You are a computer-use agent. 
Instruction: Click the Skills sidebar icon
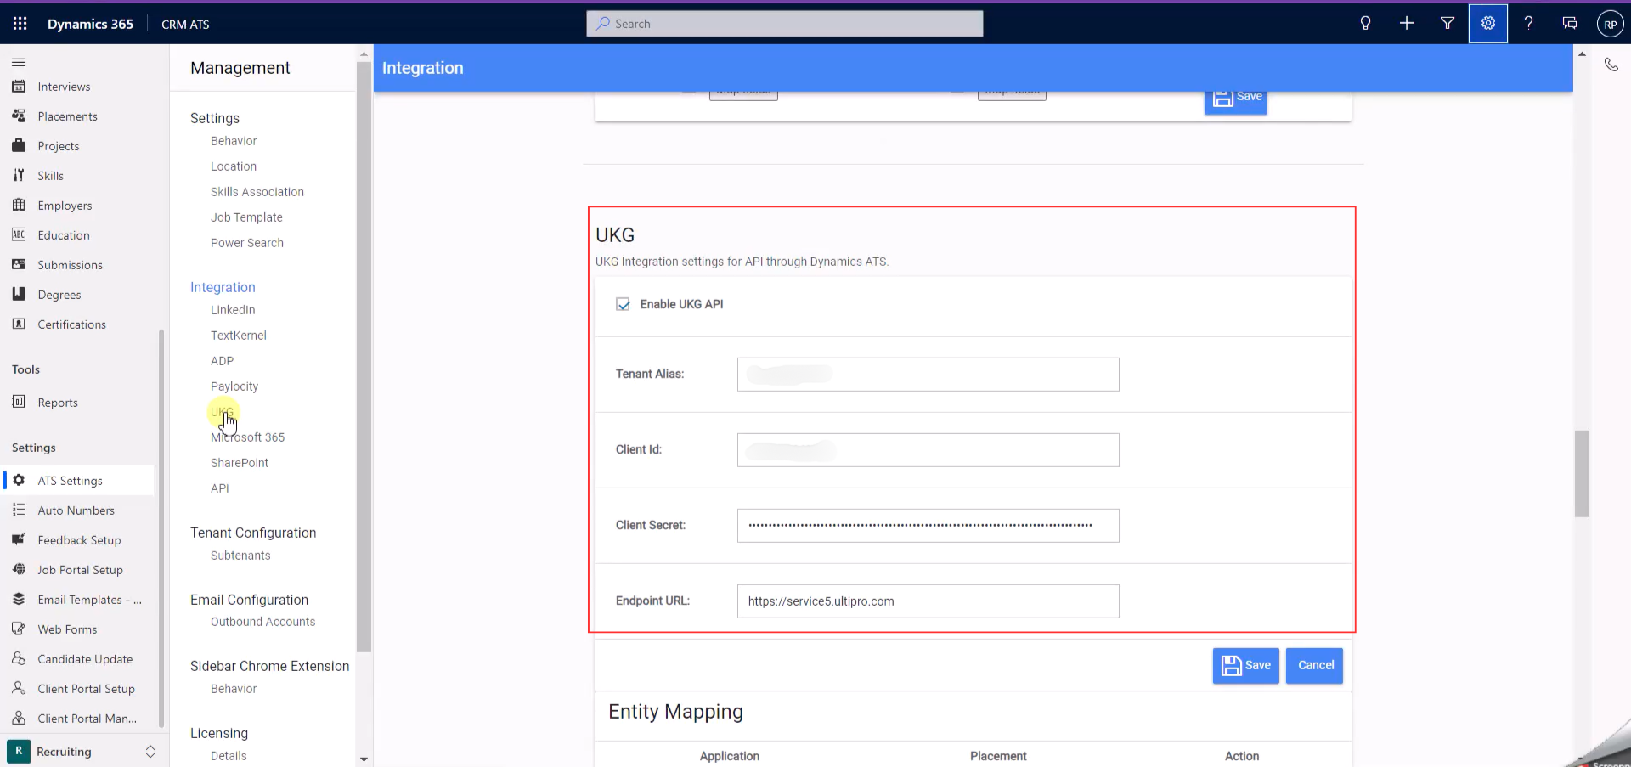pos(19,176)
